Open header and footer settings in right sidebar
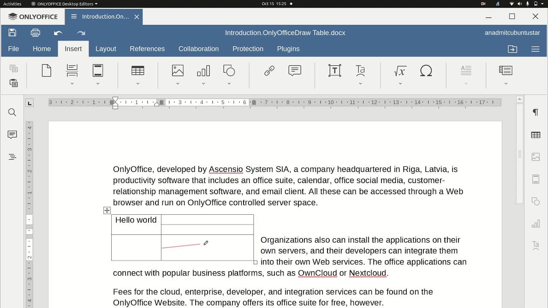 (536, 179)
